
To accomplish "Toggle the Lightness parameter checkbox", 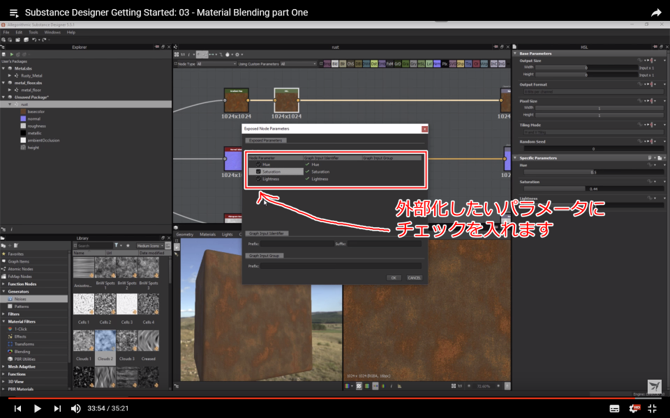I will (258, 179).
